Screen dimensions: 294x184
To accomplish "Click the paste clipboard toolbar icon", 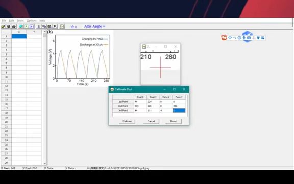I will [50, 26].
